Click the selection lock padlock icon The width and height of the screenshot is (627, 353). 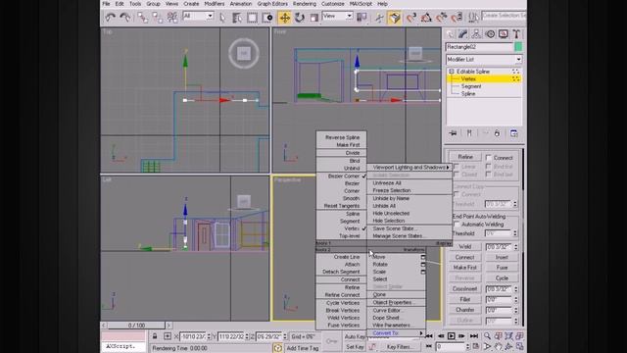coord(155,336)
